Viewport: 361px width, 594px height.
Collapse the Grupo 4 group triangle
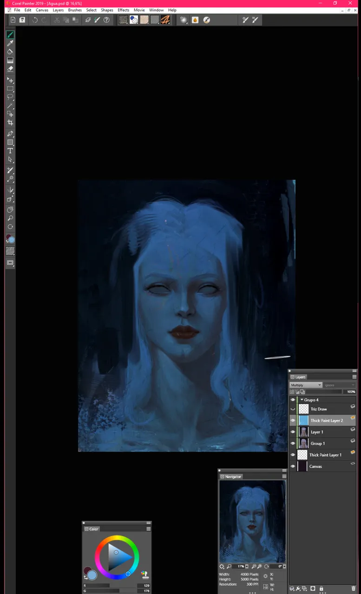click(x=302, y=400)
